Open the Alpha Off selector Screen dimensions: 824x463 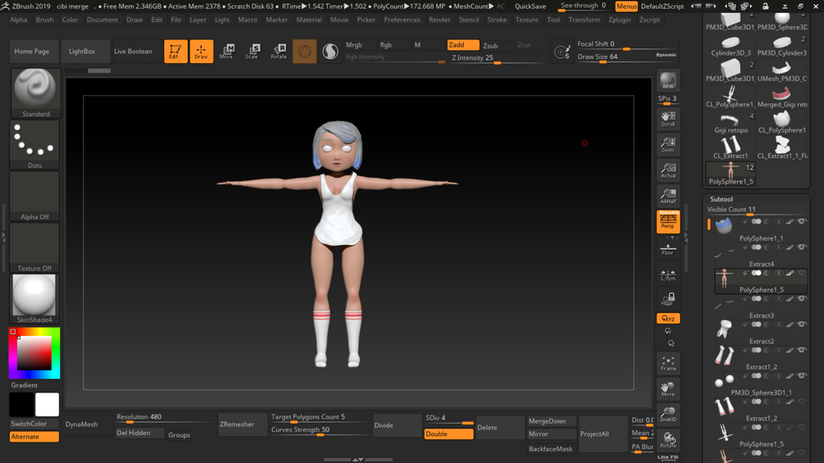[34, 197]
